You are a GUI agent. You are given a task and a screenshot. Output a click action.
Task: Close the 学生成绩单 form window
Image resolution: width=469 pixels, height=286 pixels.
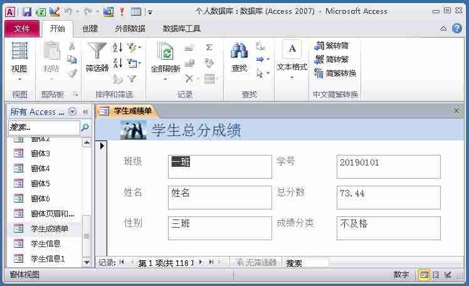pyautogui.click(x=456, y=111)
